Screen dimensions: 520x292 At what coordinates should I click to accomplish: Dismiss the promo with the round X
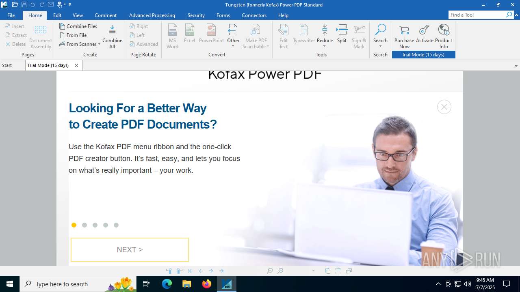(444, 107)
